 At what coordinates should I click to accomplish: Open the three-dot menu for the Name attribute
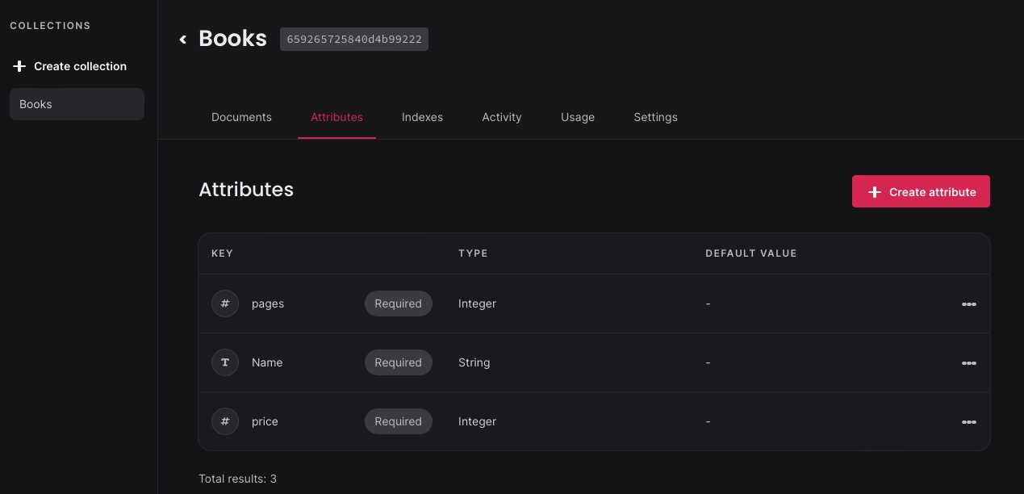click(x=969, y=363)
